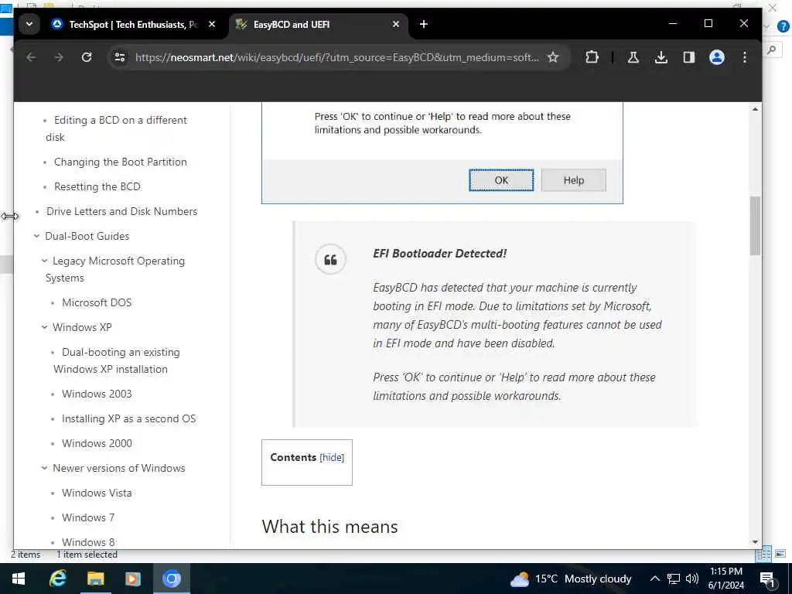
Task: Open the weather widget showing 15°C
Action: [571, 579]
